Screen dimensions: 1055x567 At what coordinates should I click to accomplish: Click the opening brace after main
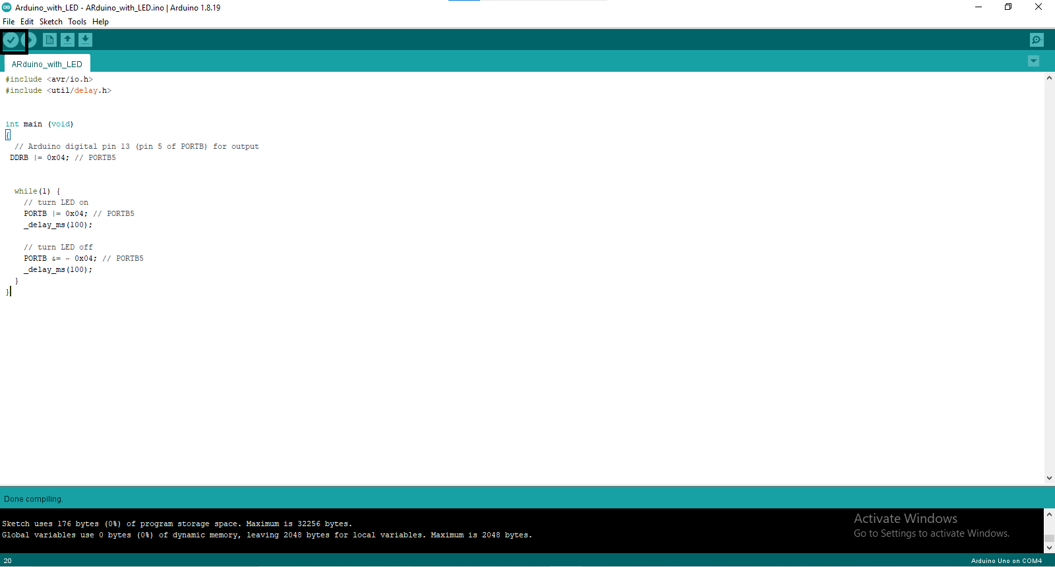(x=8, y=135)
